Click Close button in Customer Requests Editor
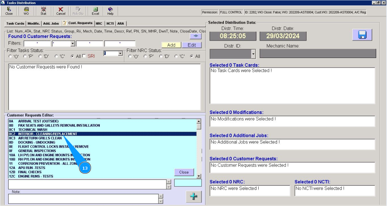Screen dimensions: 387x206 tap(184, 172)
